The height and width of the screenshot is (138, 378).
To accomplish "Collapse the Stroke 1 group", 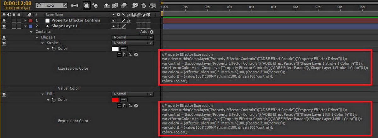I will point(43,43).
